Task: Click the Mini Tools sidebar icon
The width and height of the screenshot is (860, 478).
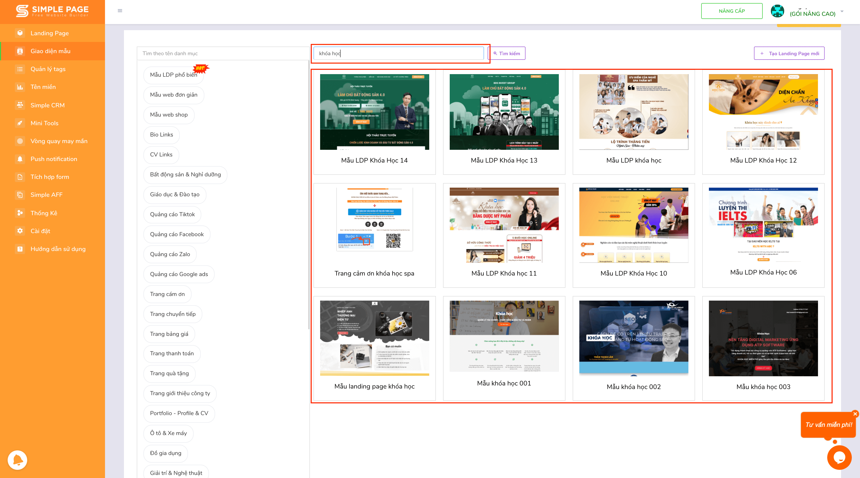Action: 18,123
